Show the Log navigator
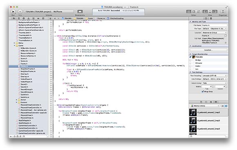 pyautogui.click(x=43, y=18)
